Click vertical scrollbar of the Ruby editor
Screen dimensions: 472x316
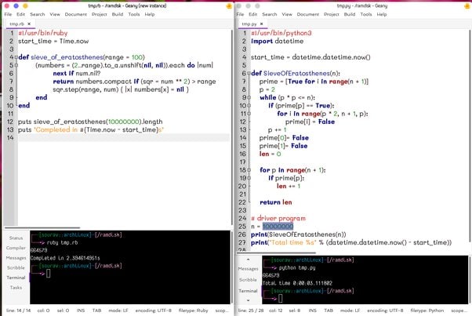(231, 126)
